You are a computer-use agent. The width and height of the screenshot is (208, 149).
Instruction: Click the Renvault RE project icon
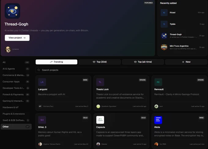pyautogui.click(x=158, y=82)
